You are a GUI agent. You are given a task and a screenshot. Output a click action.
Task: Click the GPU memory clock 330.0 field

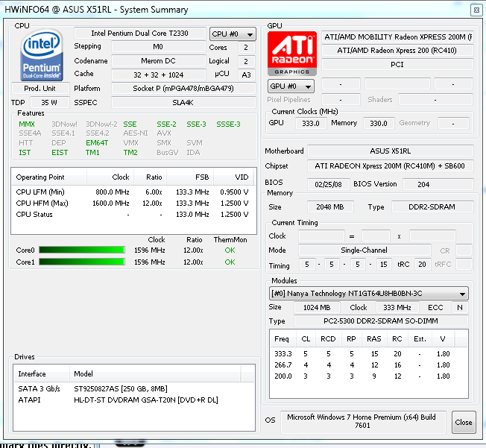[379, 123]
